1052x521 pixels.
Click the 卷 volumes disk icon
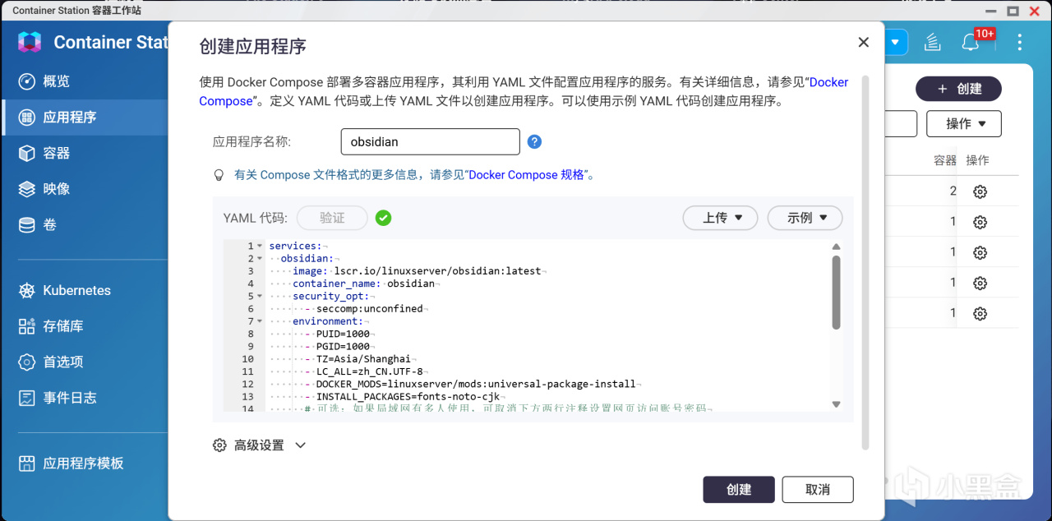pos(27,224)
